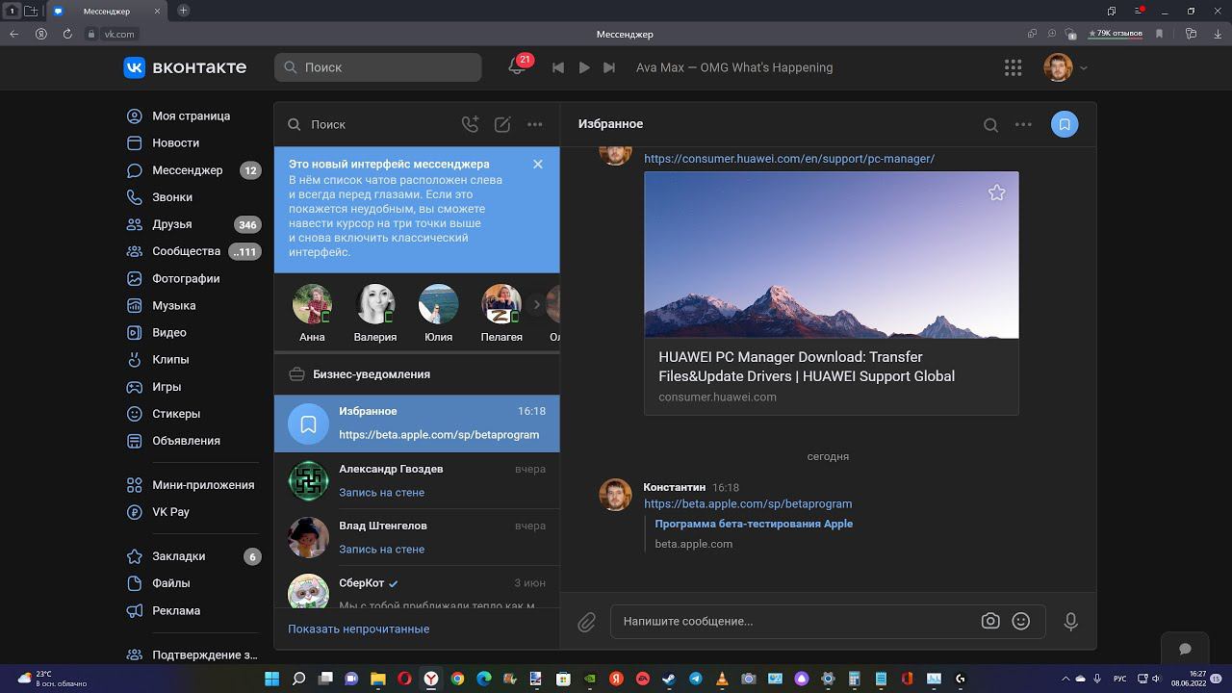The image size is (1232, 693).
Task: Open Игры section
Action: (x=167, y=386)
